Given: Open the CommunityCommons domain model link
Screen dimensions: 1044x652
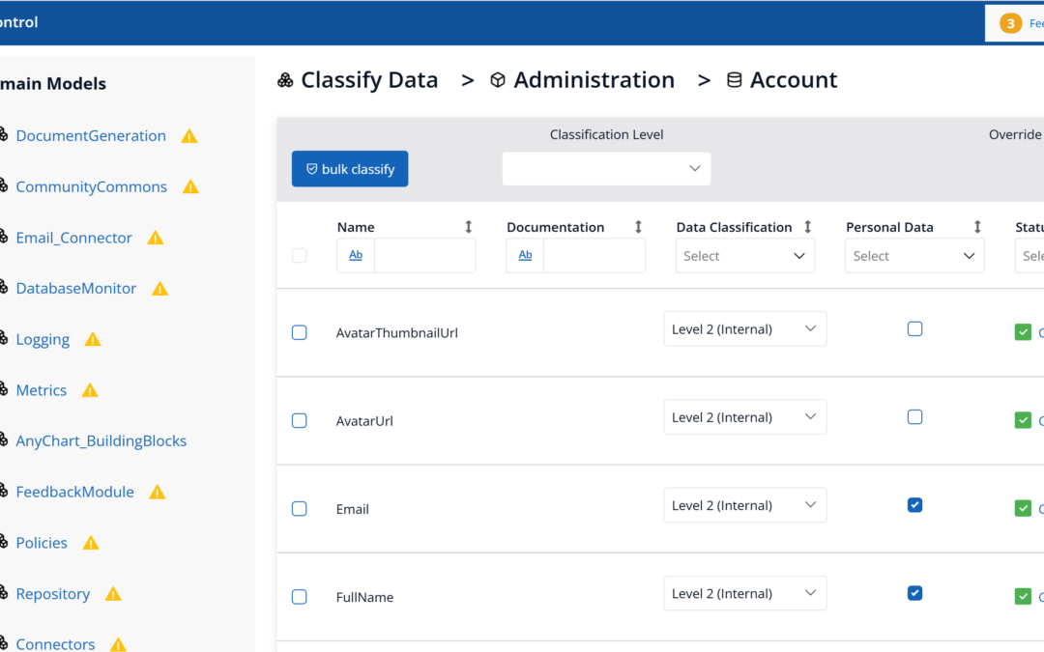Looking at the screenshot, I should (x=91, y=186).
